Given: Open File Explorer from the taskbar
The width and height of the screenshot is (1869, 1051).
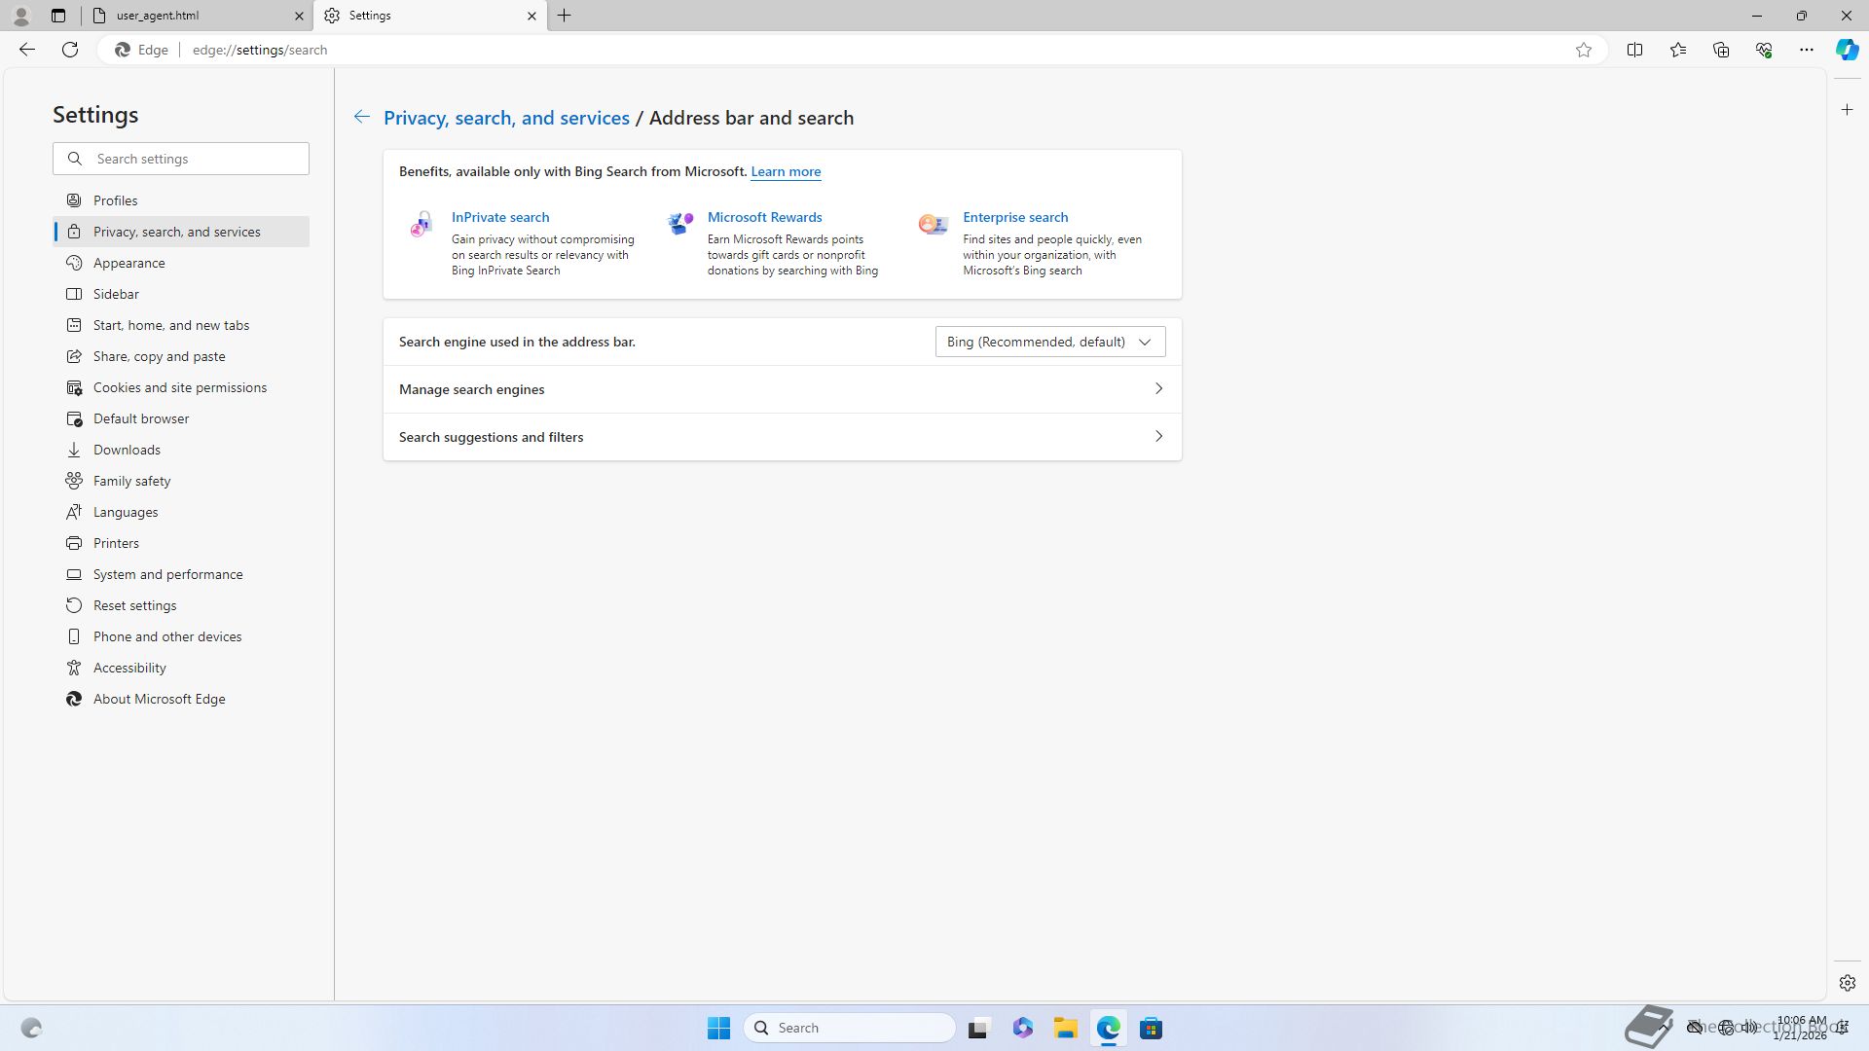Looking at the screenshot, I should [x=1065, y=1028].
